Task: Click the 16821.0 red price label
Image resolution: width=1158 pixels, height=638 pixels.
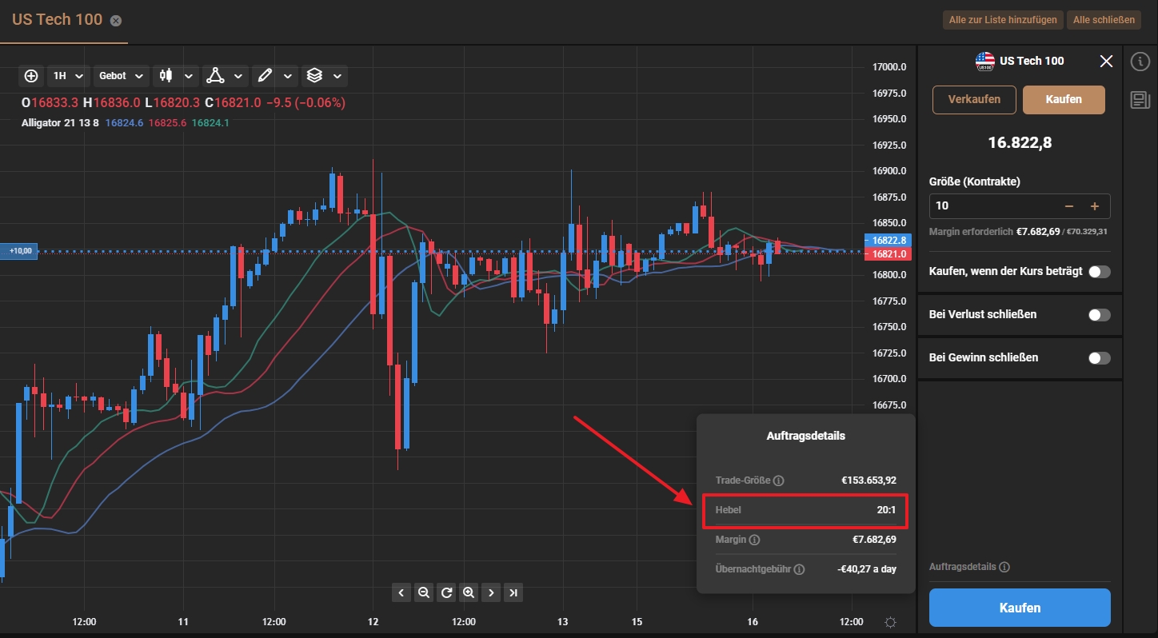Action: (x=889, y=253)
